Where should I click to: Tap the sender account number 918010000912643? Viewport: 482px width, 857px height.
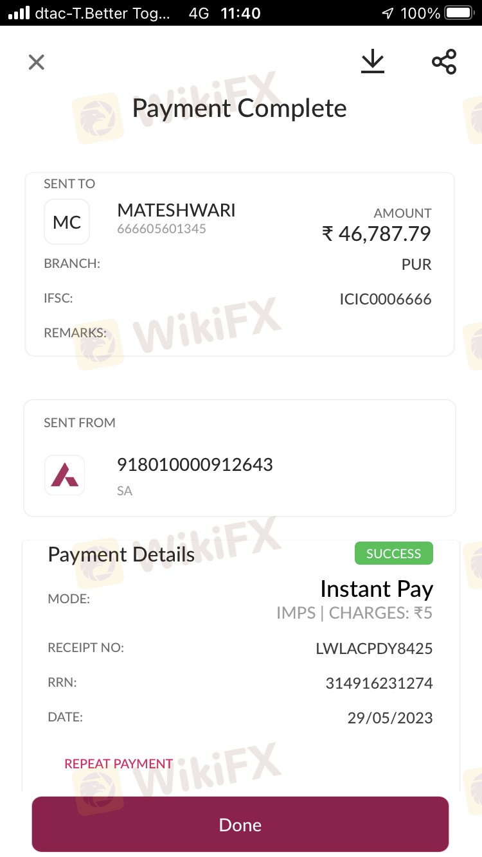pyautogui.click(x=195, y=464)
